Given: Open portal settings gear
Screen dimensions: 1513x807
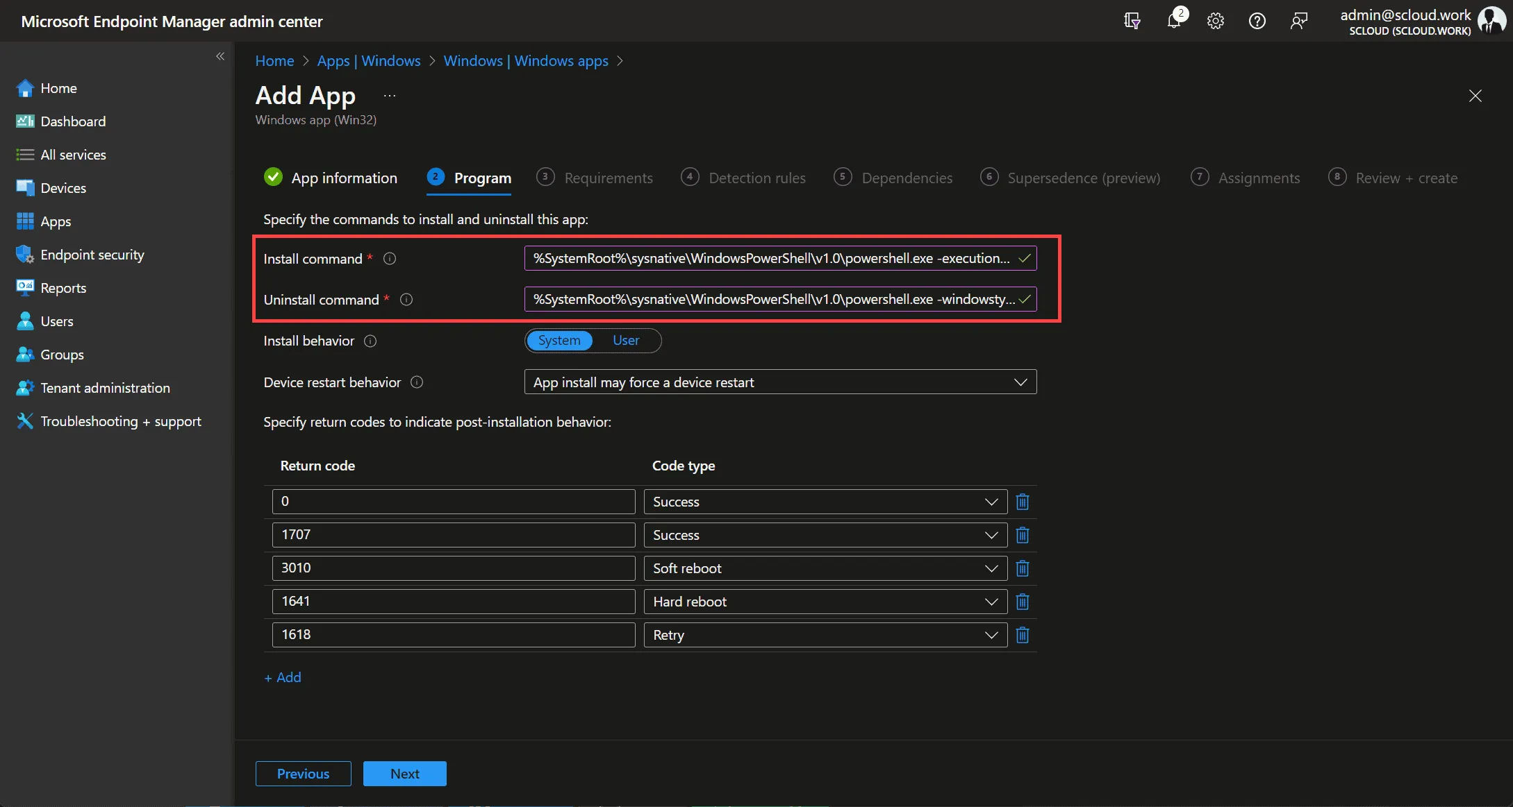Looking at the screenshot, I should point(1216,21).
